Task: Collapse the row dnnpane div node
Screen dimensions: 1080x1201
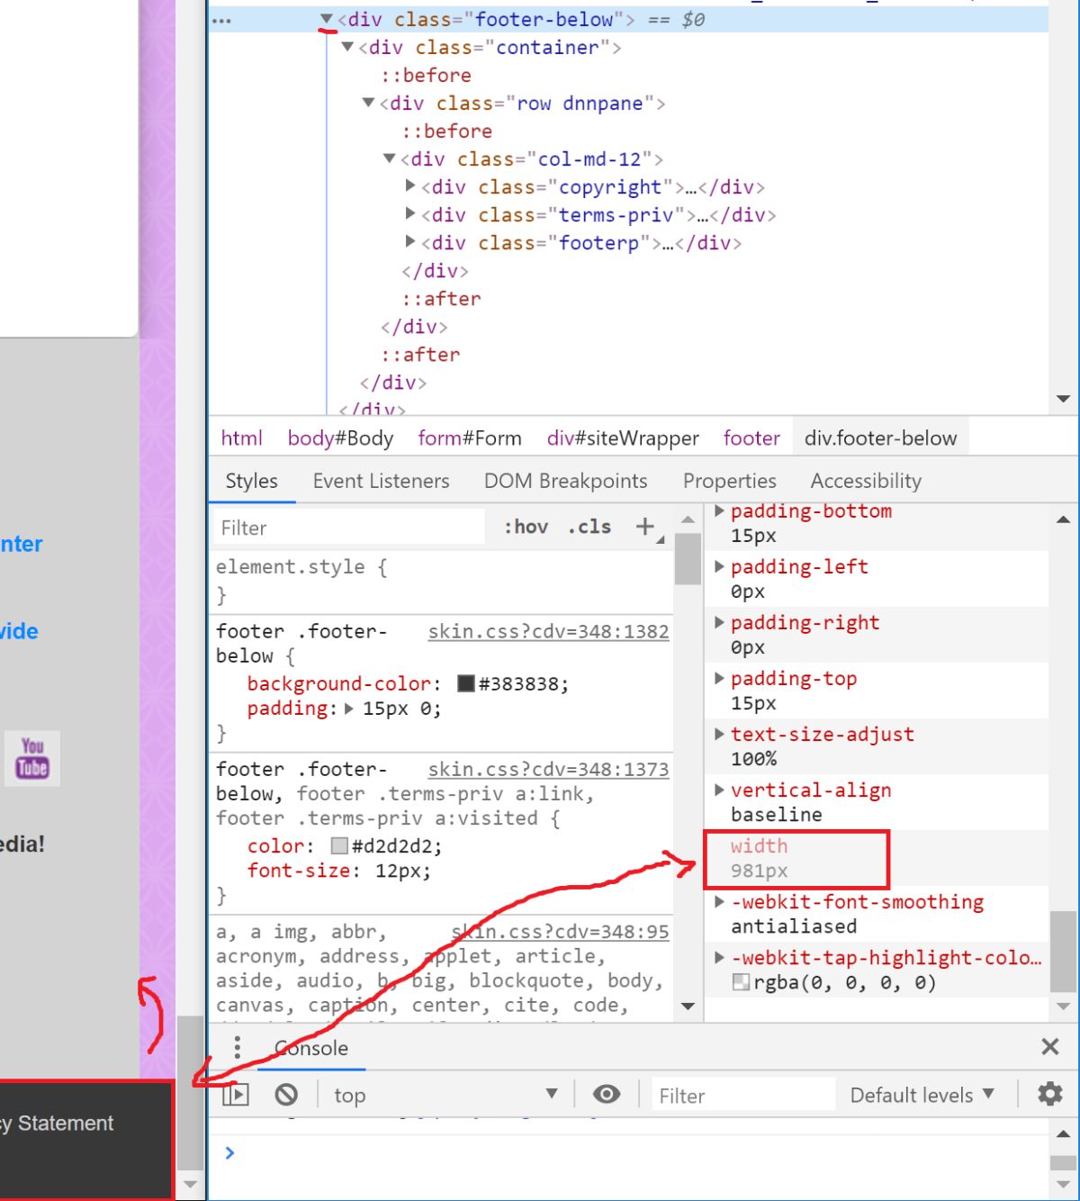Action: coord(368,102)
